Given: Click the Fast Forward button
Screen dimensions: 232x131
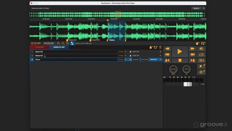Looking at the screenshot, I should point(192,48).
